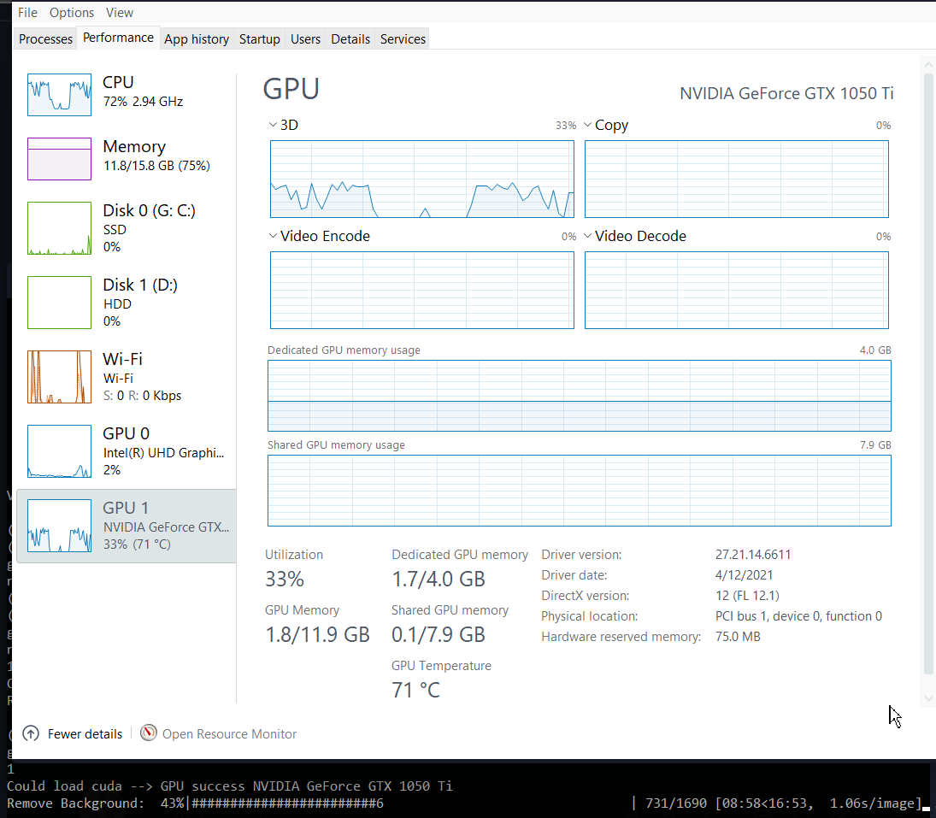Open the View menu
This screenshot has height=818, width=936.
pos(119,12)
